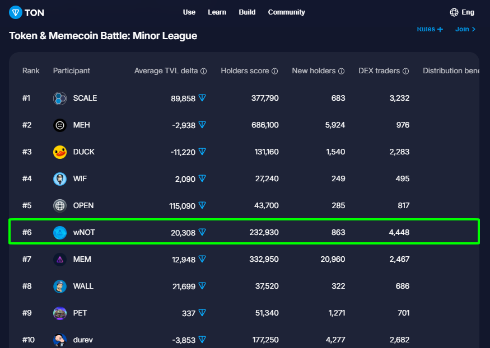This screenshot has width=490, height=348.
Task: Select the OPEN participant name
Action: point(83,206)
